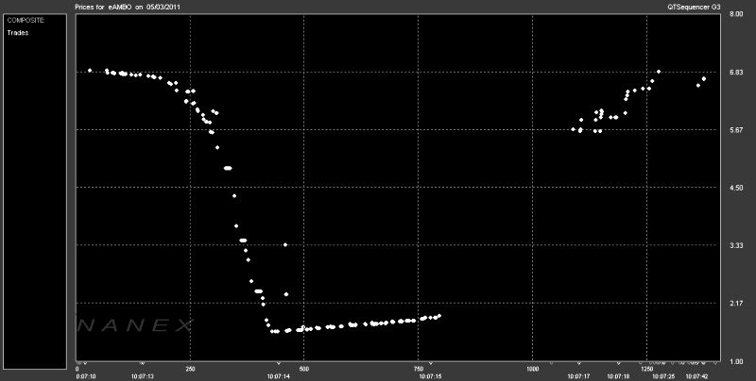Image resolution: width=756 pixels, height=381 pixels.
Task: Select the Trades entry in legend
Action: tap(16, 32)
